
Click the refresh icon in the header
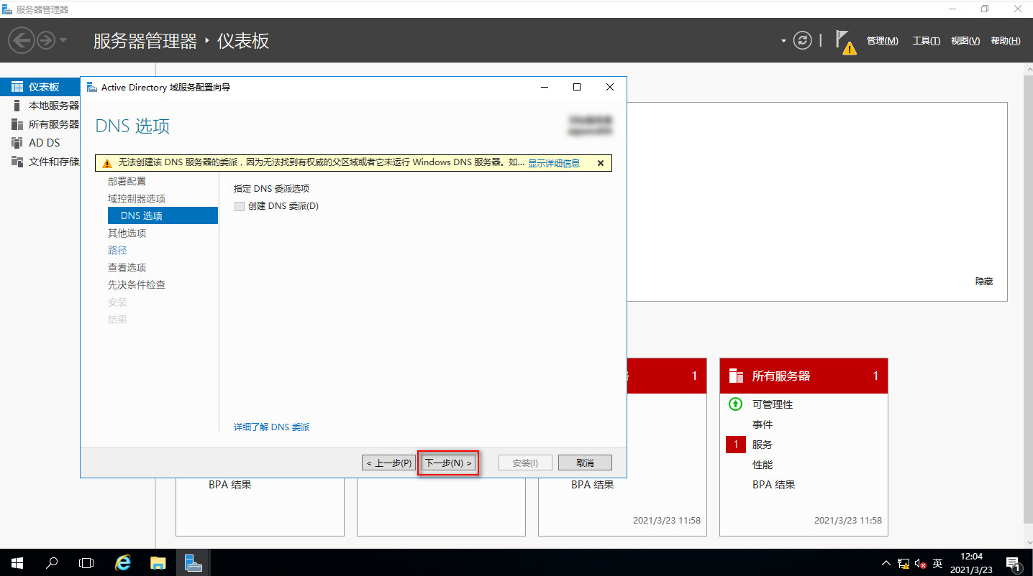tap(802, 41)
